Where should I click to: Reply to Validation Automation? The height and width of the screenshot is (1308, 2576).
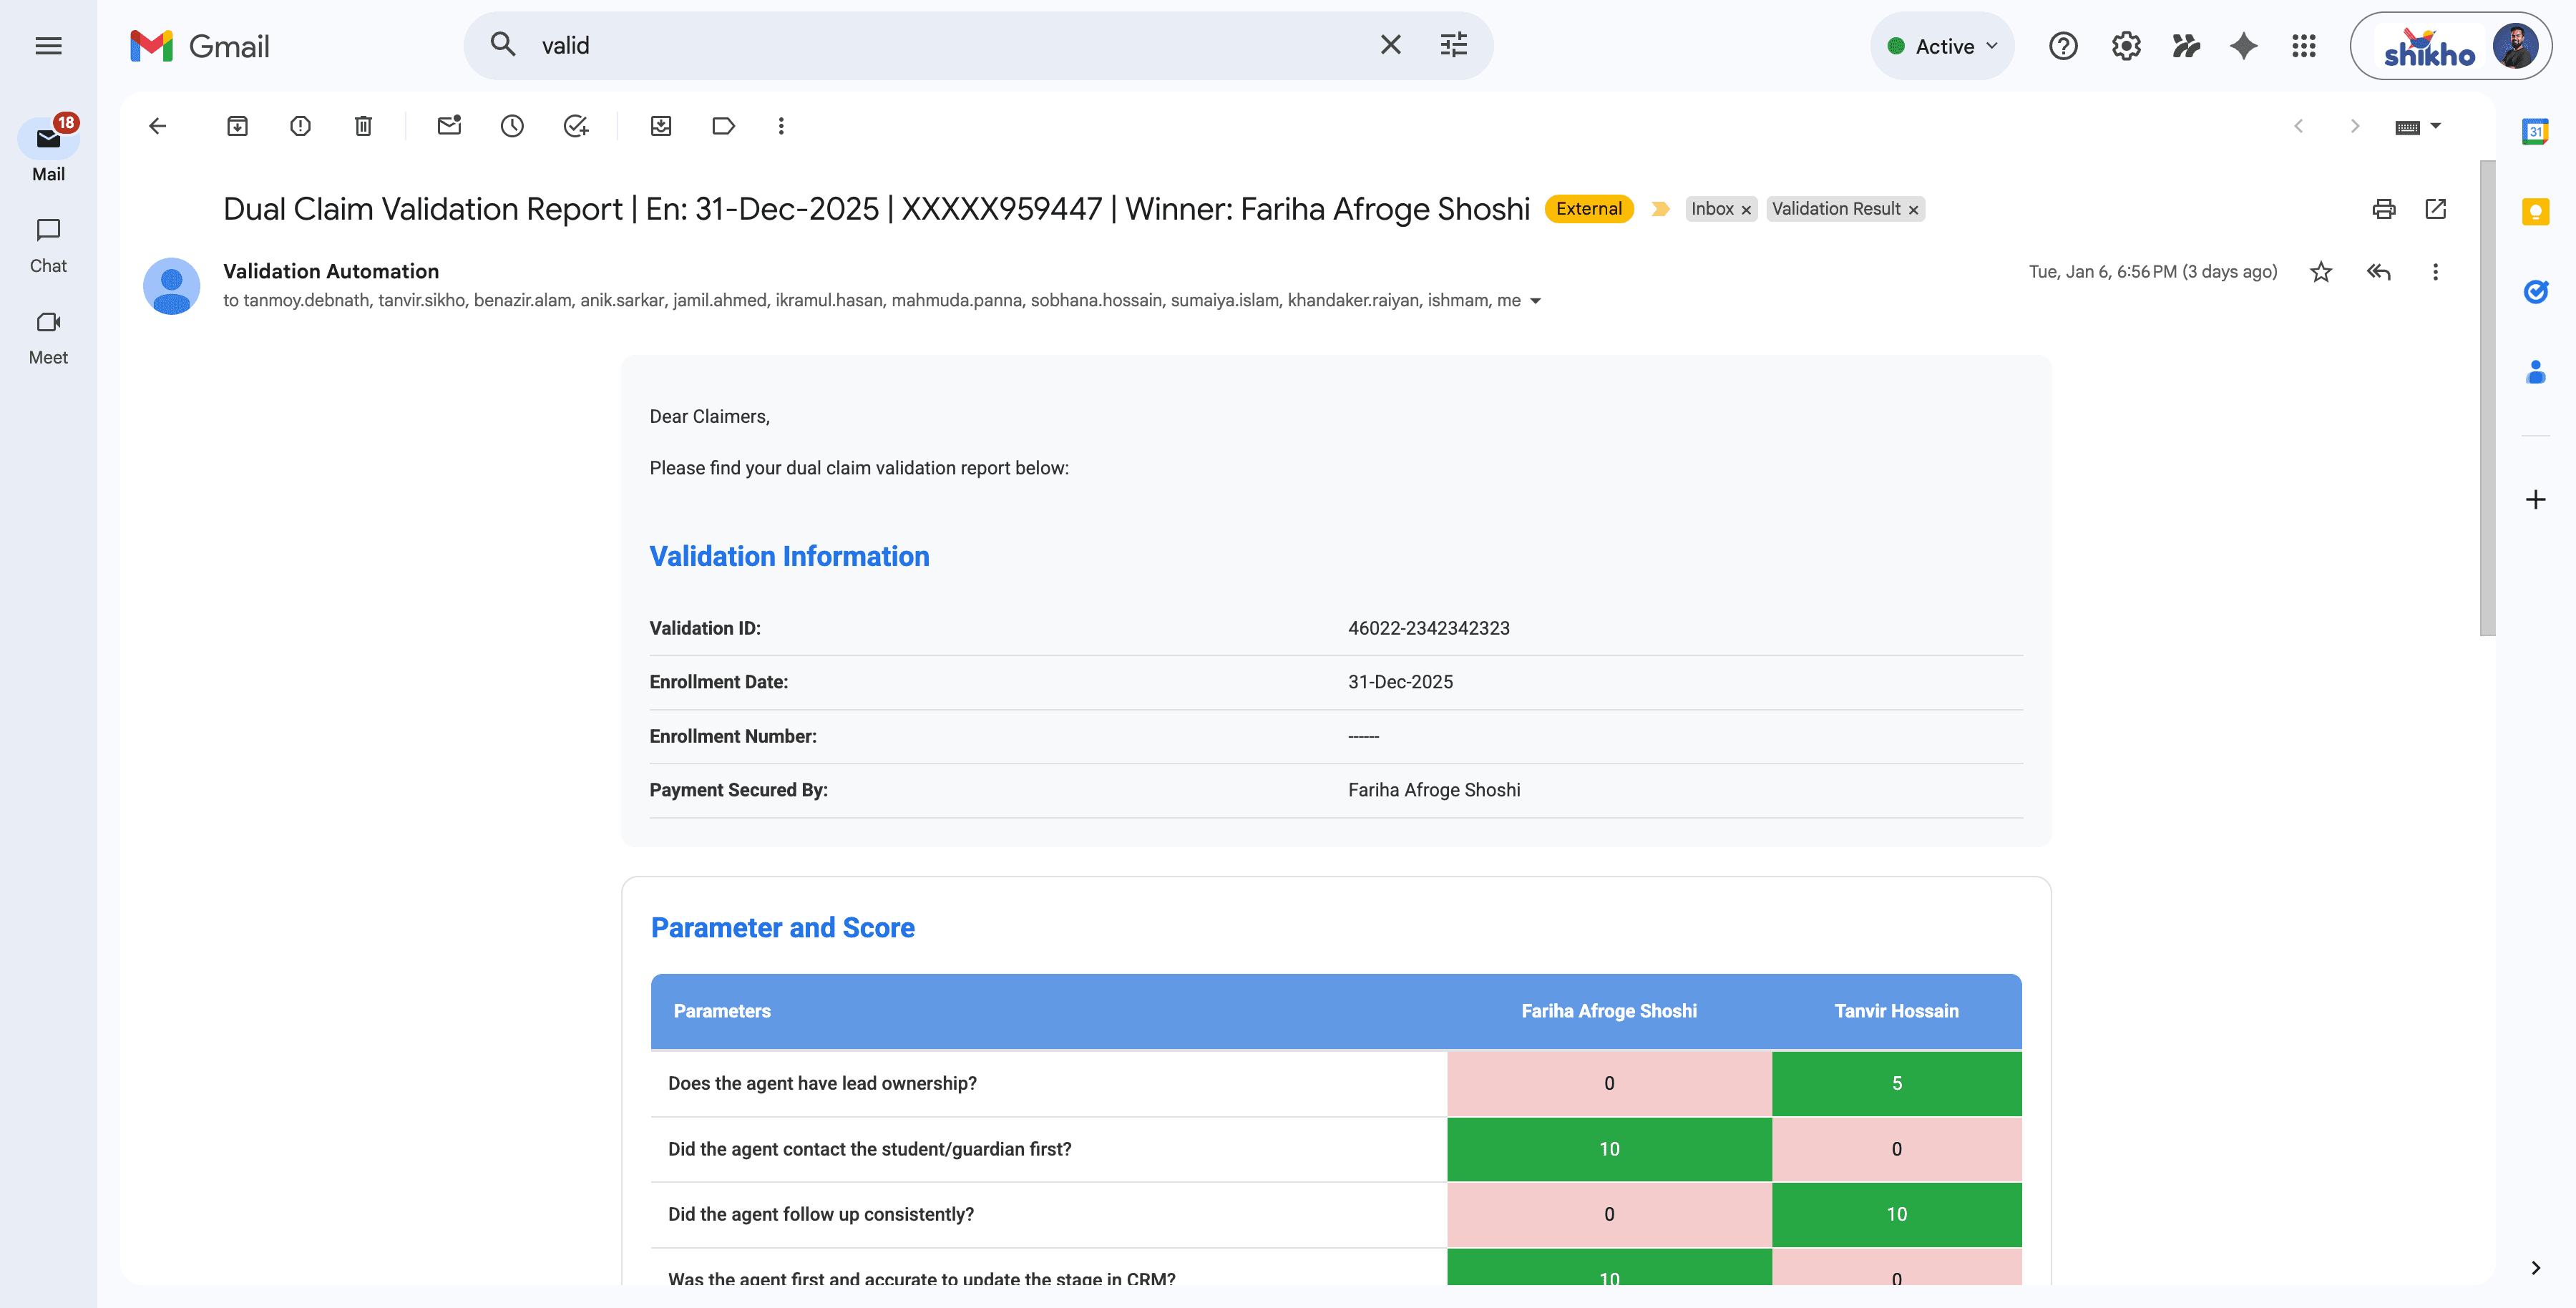(2378, 271)
